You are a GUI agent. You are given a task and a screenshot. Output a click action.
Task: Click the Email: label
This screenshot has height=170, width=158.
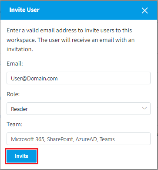(15, 63)
